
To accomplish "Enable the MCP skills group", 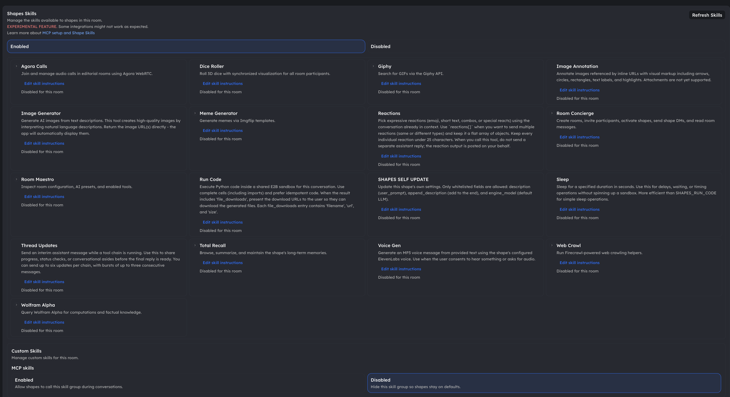I will coord(188,383).
